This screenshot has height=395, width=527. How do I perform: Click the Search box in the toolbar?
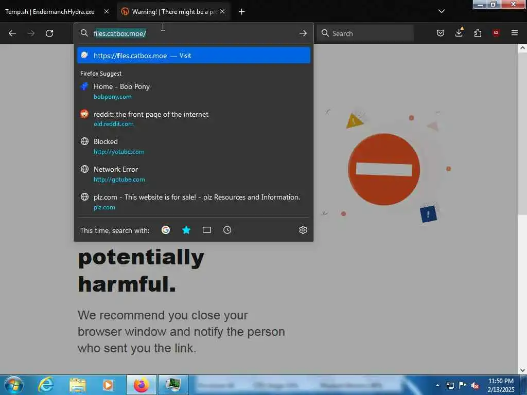tap(365, 33)
